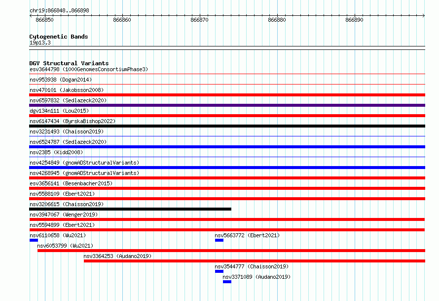Click small blue bar under nsv6110658 (Wu2021)
Viewport: 439px width, 301px height.
click(34, 240)
